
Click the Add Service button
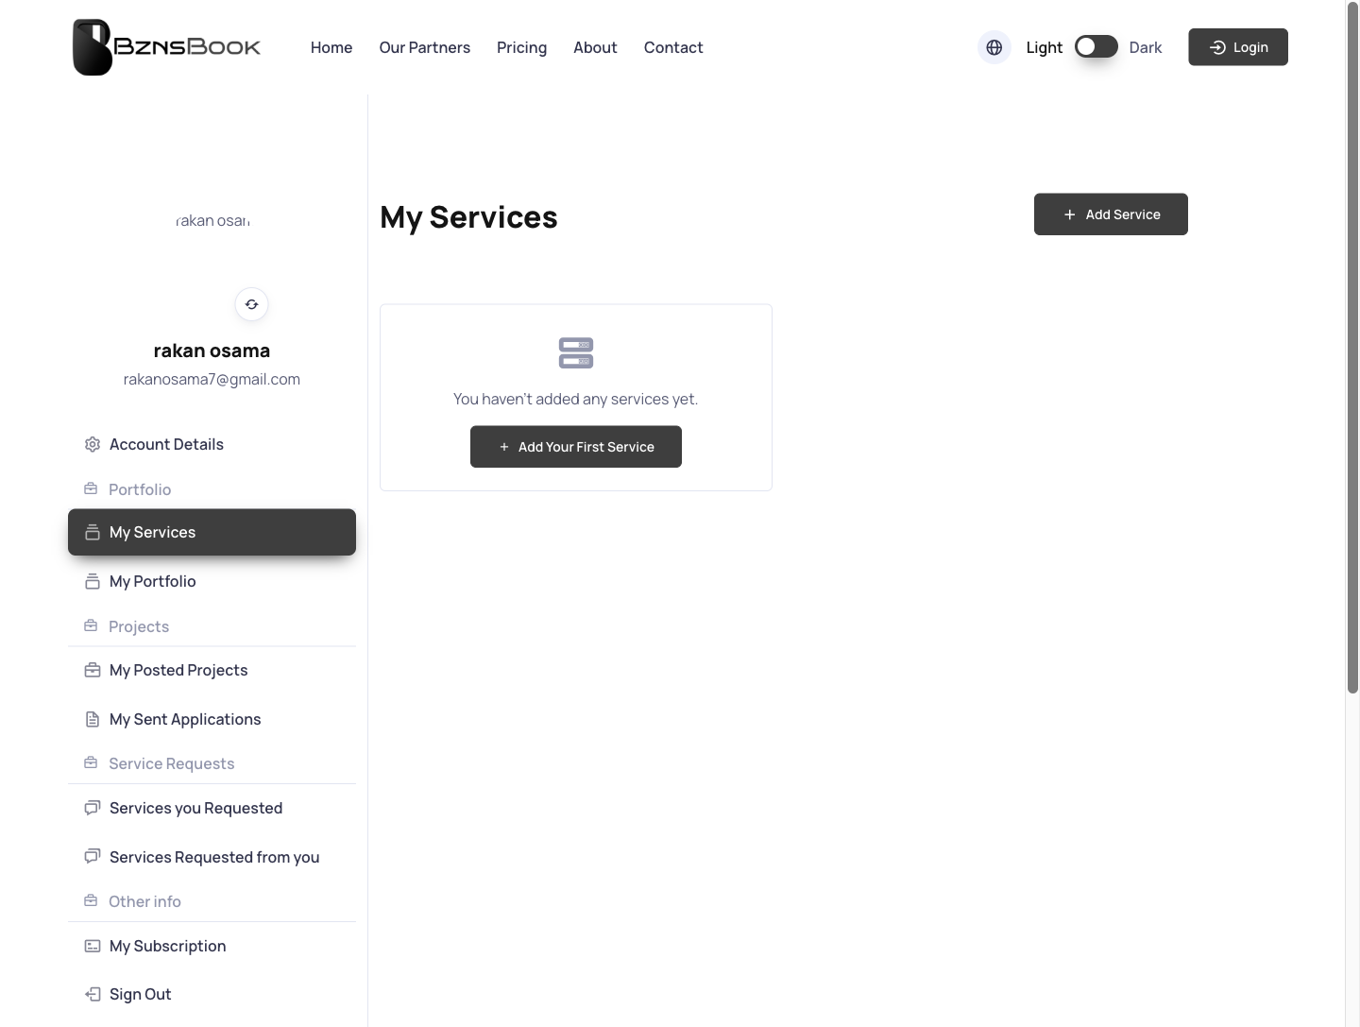click(1111, 214)
